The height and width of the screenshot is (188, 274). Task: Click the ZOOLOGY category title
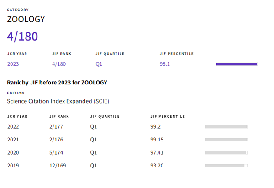point(26,20)
